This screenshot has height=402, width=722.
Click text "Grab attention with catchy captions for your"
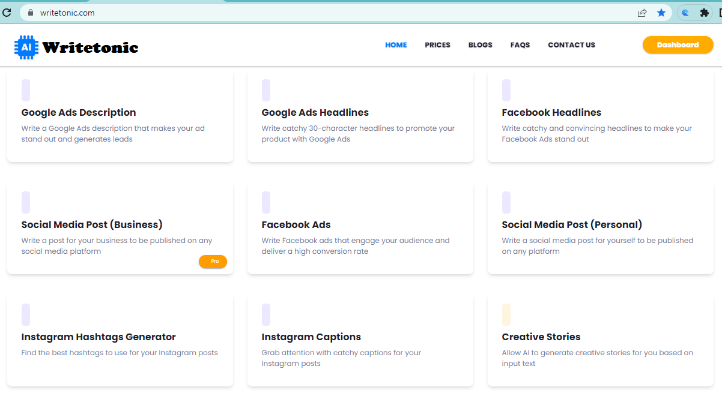341,353
